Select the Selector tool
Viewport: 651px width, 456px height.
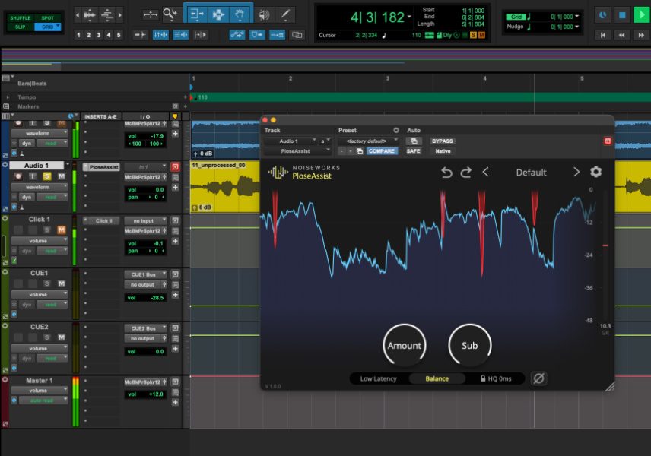coord(218,15)
